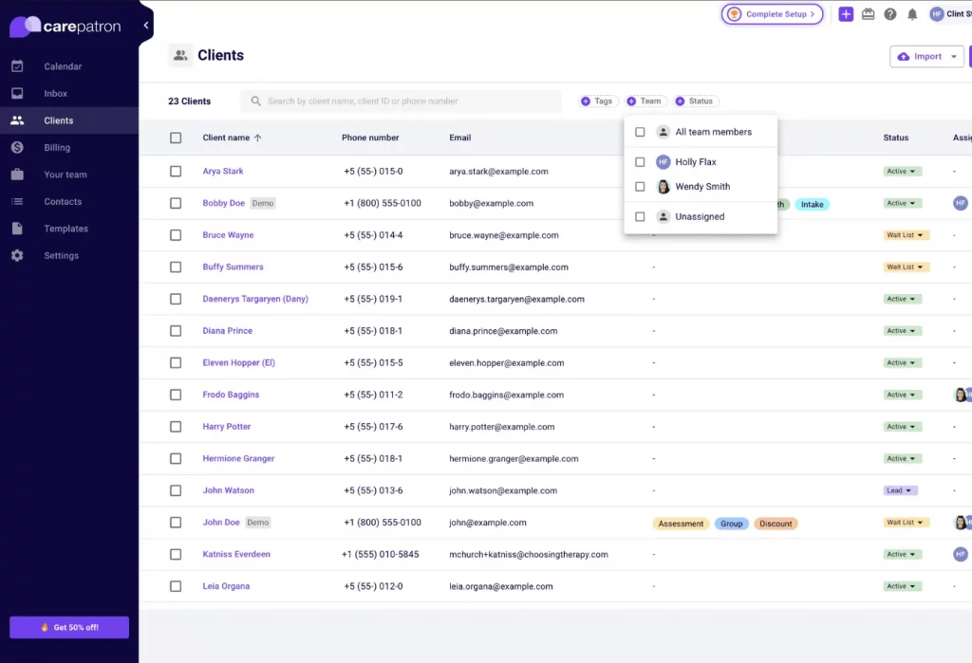
Task: Click the Complete Setup button
Action: [x=772, y=14]
